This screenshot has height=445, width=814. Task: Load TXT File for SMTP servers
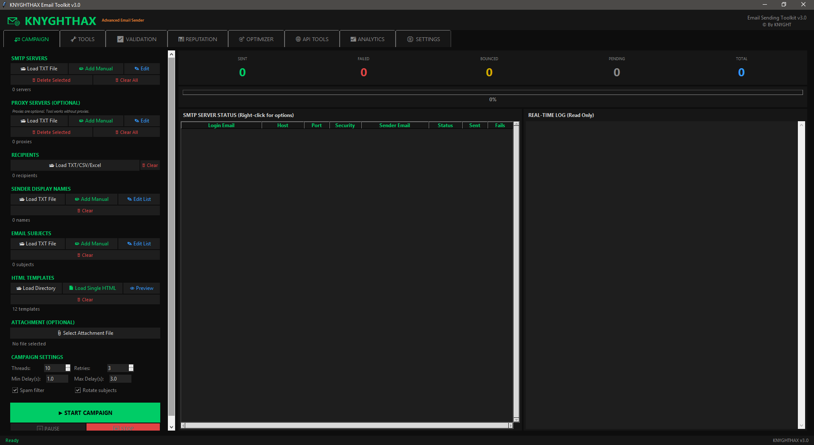pyautogui.click(x=39, y=69)
